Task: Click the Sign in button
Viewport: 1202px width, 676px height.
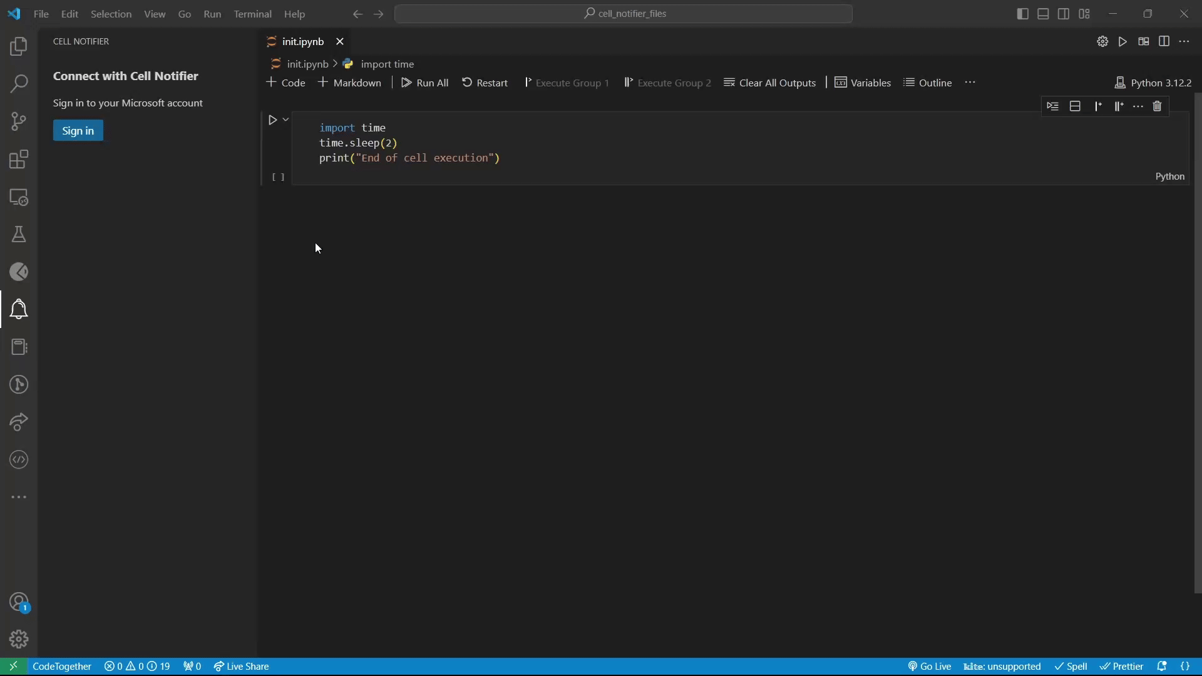Action: [x=78, y=131]
